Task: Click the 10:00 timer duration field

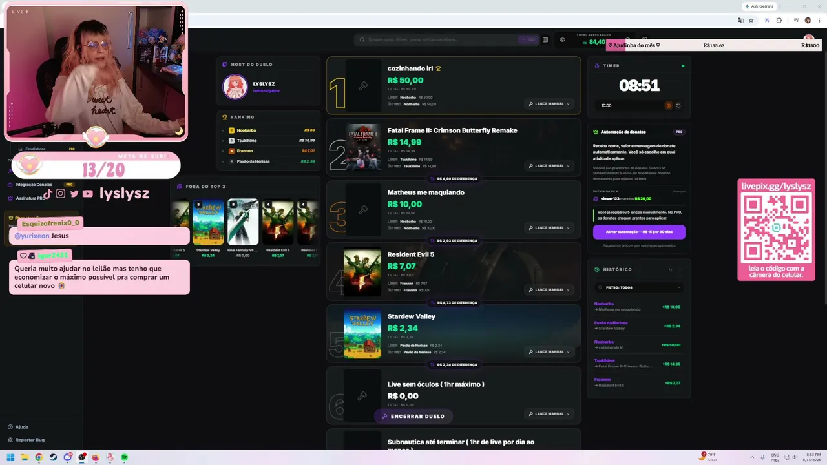Action: 629,105
